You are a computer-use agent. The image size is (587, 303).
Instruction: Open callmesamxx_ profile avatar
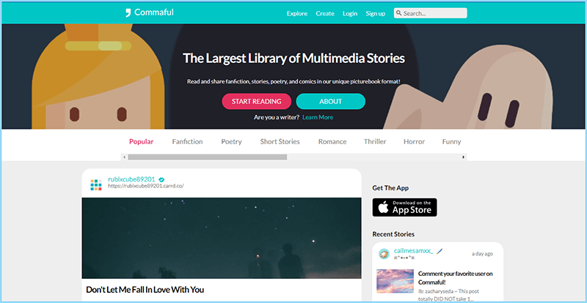[x=384, y=254]
